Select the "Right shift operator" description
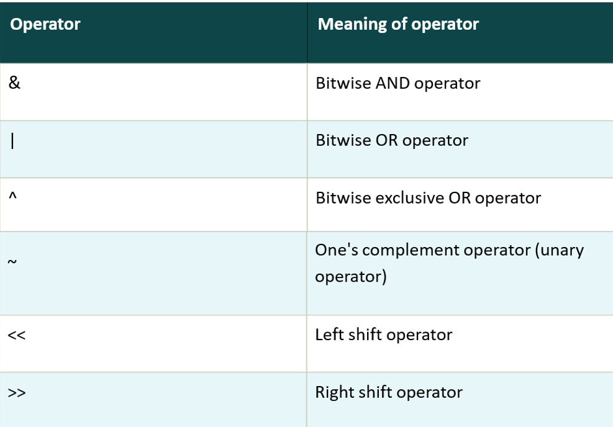613x427 pixels. point(388,392)
